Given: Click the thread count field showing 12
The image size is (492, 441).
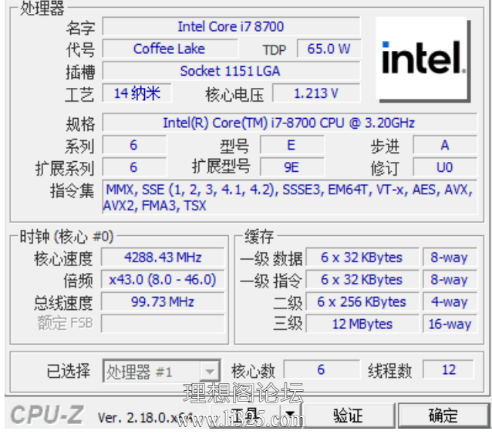Looking at the screenshot, I should (x=449, y=370).
